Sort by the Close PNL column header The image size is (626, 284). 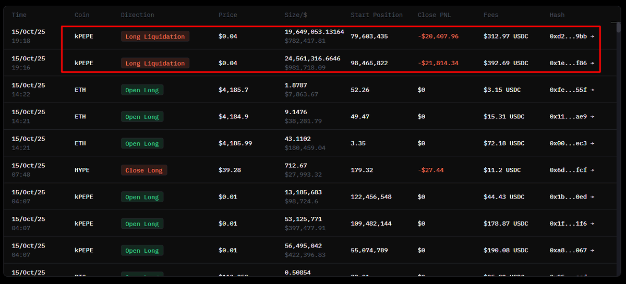point(434,15)
